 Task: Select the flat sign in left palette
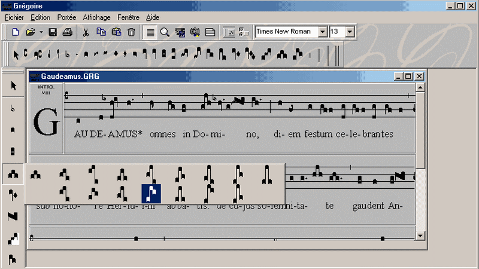[x=13, y=108]
